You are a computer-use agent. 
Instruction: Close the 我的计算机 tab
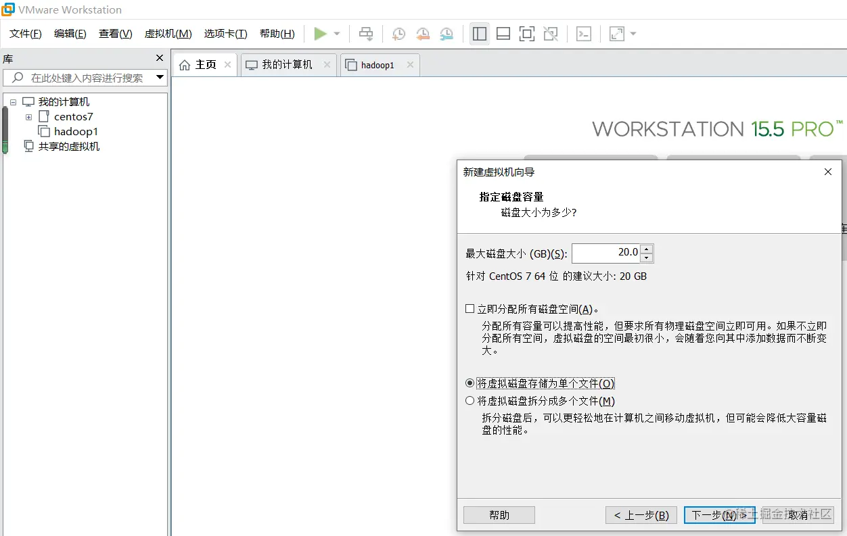(327, 65)
